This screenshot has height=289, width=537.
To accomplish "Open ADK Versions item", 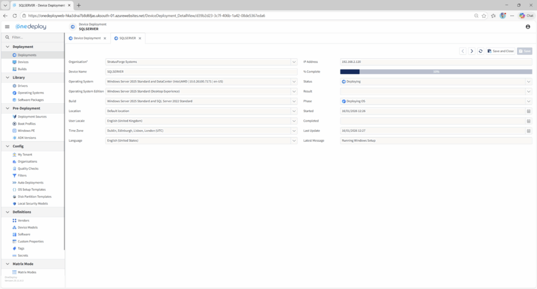I will [27, 138].
